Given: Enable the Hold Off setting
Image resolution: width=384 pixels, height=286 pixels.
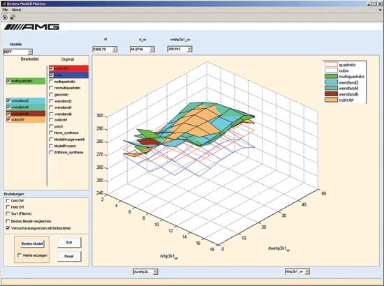Looking at the screenshot, I should click(x=8, y=207).
